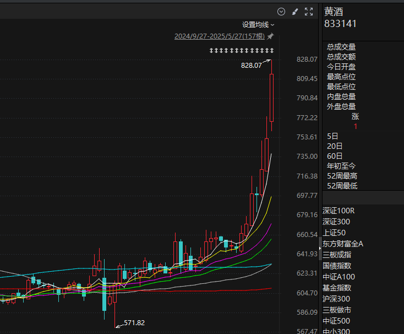Expand chart to fullscreen with the arrows icon
Viewport: 404px width, 334px height.
tap(309, 12)
